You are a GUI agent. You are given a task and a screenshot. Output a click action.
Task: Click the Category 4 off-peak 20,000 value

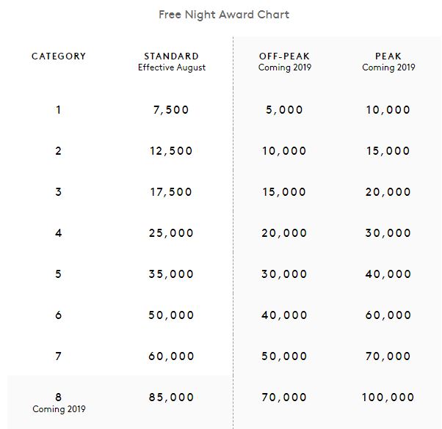tap(284, 233)
